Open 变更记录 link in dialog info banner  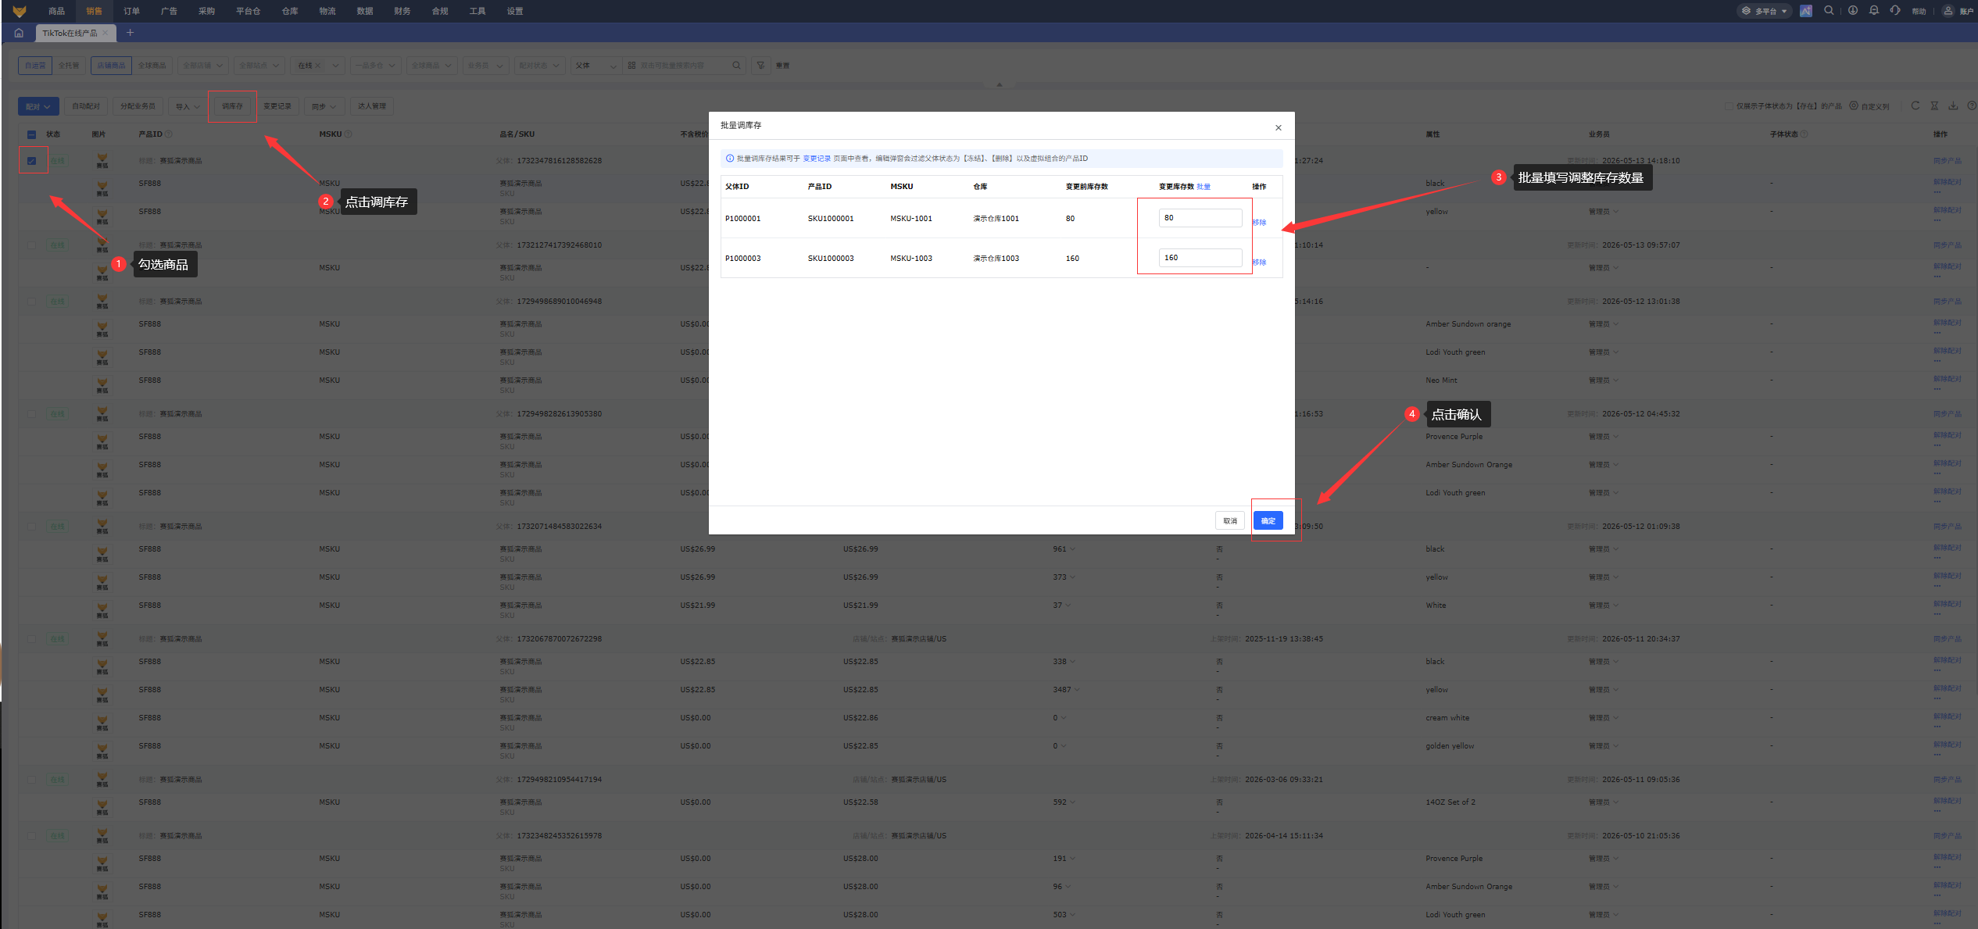coord(817,159)
